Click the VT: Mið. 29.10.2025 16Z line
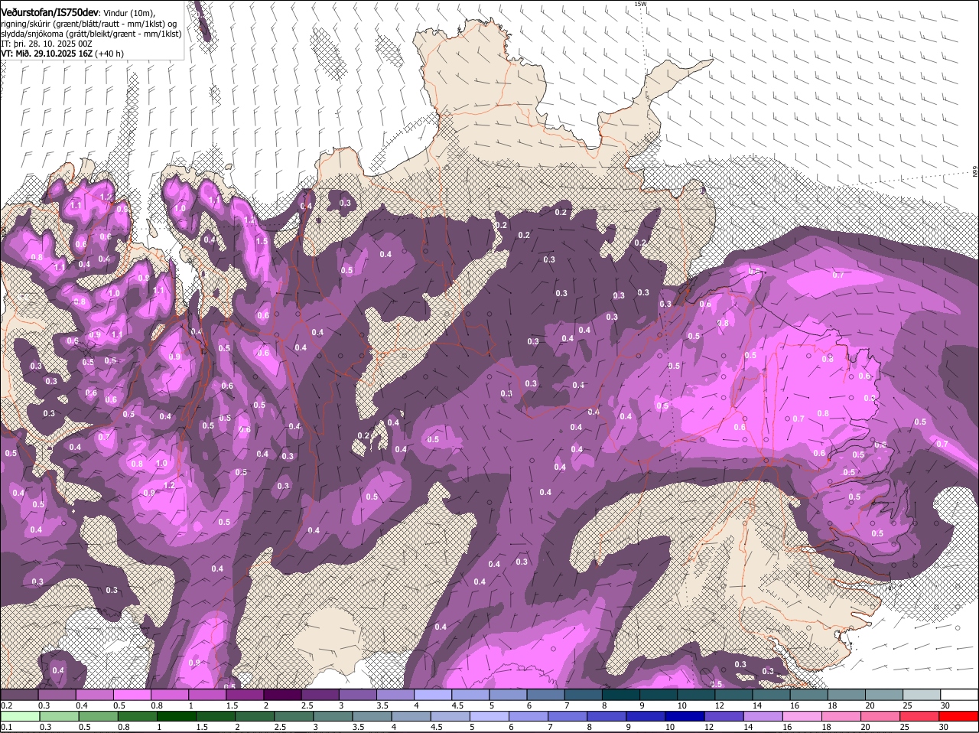Image resolution: width=979 pixels, height=733 pixels. (x=63, y=54)
